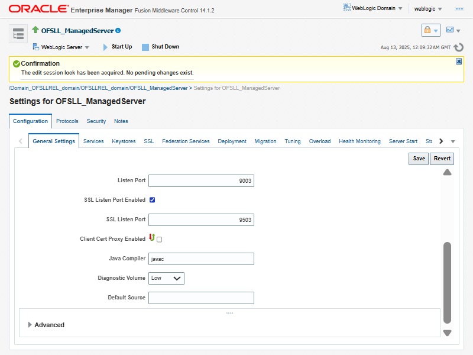Click the OFSLLREL_domain breadcrumb link

(104, 88)
